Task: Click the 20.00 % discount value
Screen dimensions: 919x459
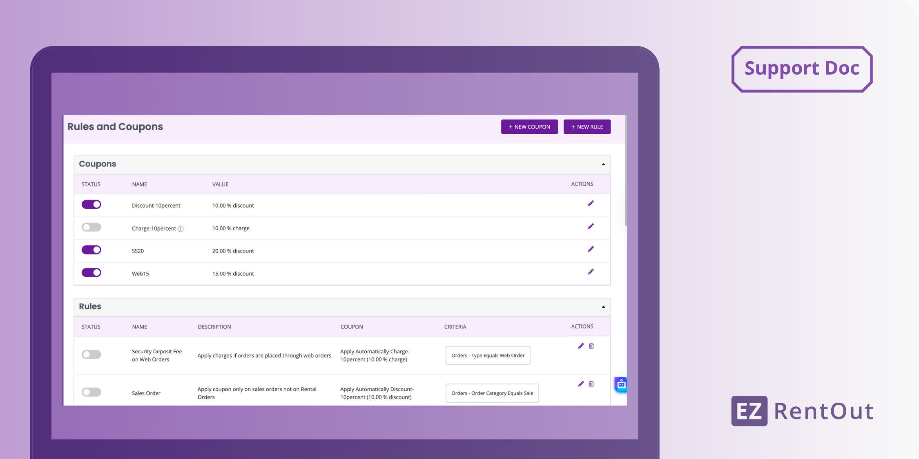Action: click(233, 251)
